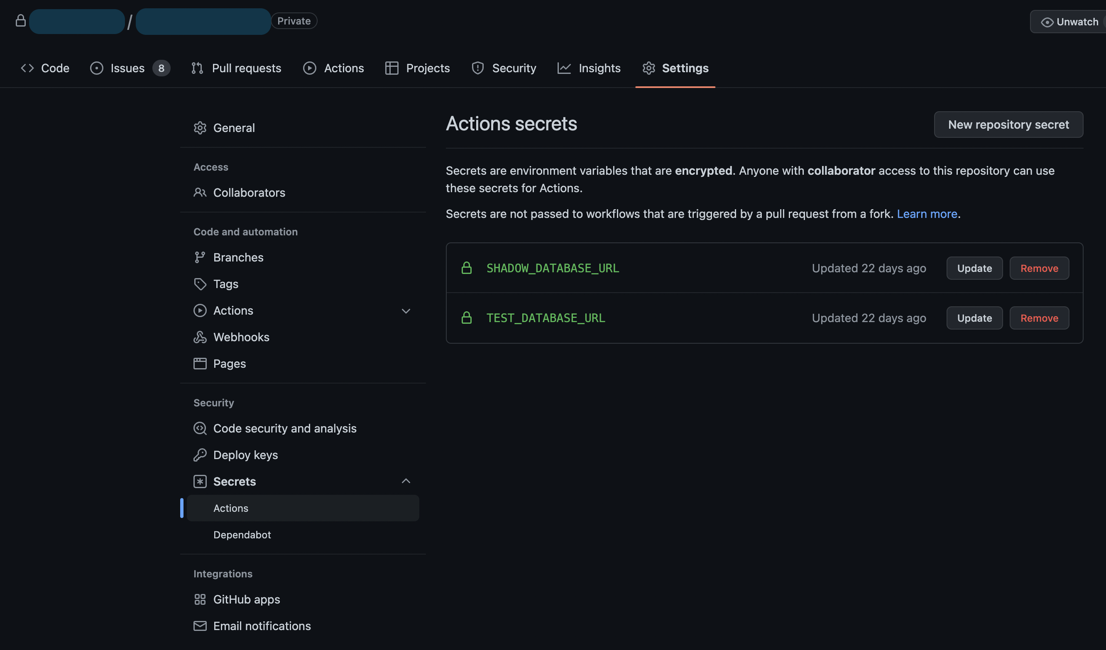Click New repository secret button
Image resolution: width=1106 pixels, height=650 pixels.
point(1008,124)
